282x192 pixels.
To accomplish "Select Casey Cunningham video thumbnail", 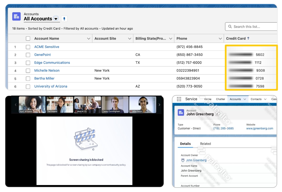I will 115,105.
